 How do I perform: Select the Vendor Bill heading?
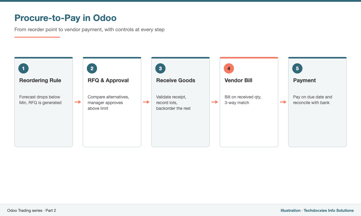[239, 80]
